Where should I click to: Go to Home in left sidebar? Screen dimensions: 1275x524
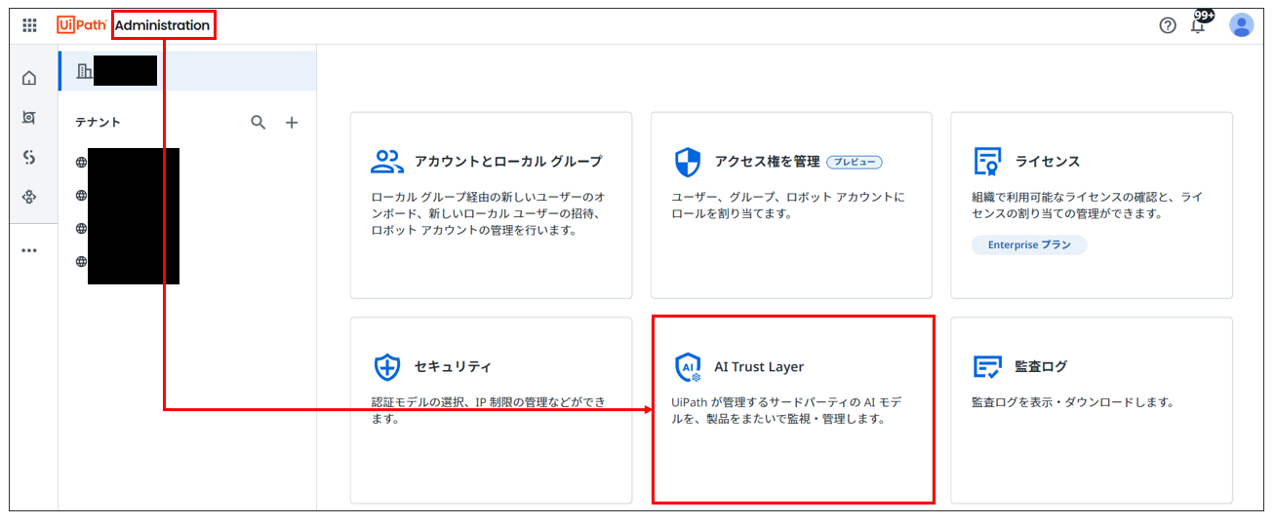point(29,78)
